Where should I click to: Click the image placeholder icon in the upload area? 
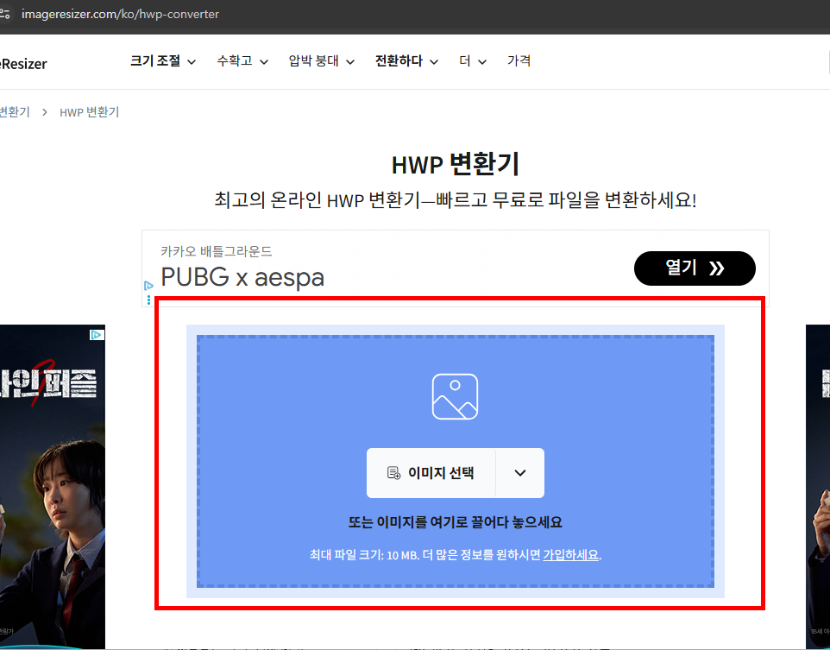pyautogui.click(x=456, y=396)
